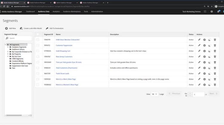The height and width of the screenshot is (125, 224).
Task: Check the Total Customers (Purchasers) row checkbox
Action: click(x=38, y=68)
